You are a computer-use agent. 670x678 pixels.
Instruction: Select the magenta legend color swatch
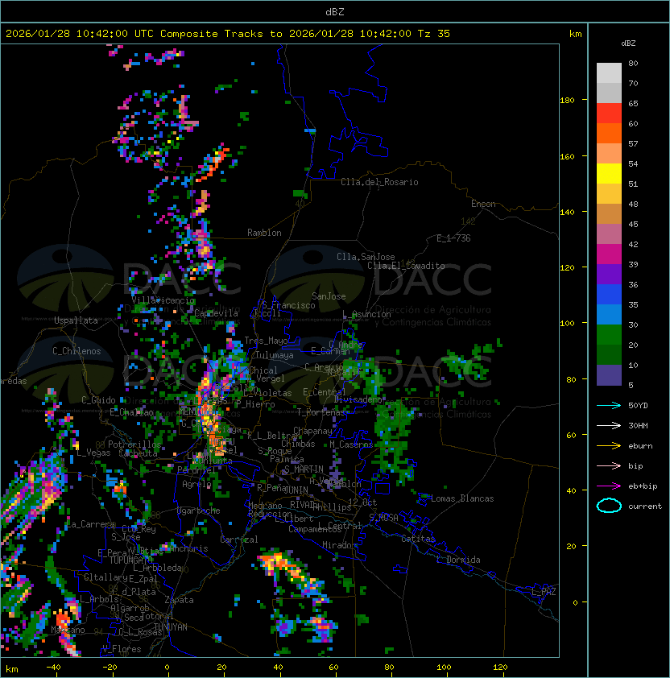point(609,254)
